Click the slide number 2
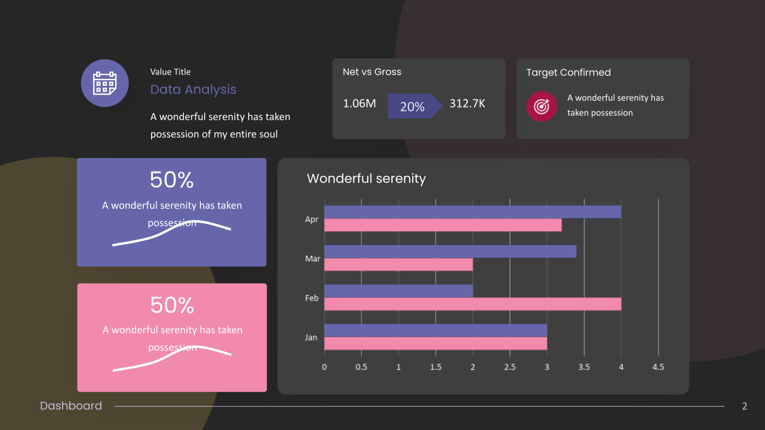The width and height of the screenshot is (765, 430). 744,406
